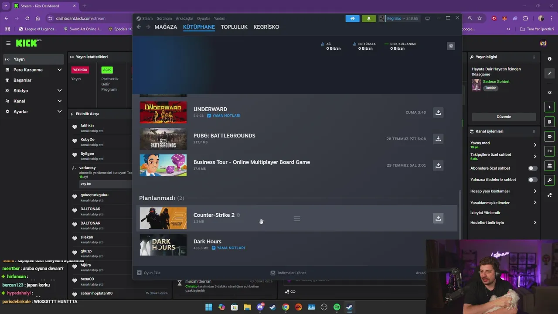Open Spotify from the taskbar

pos(337,307)
